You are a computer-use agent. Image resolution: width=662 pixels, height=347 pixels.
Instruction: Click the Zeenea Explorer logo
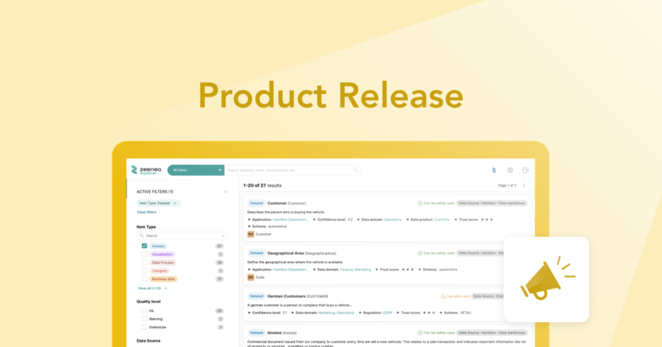145,170
